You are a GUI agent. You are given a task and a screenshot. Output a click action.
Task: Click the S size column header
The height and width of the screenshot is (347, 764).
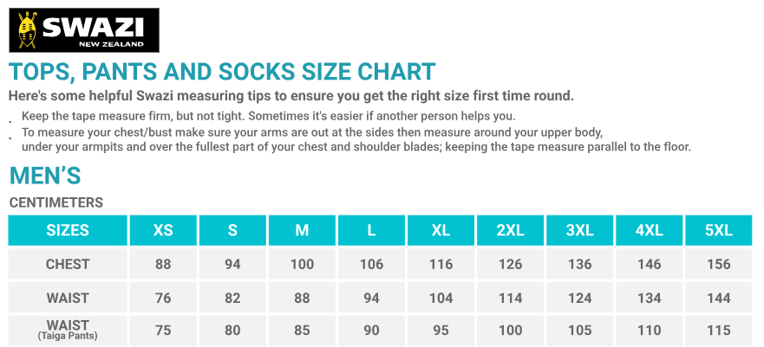(x=232, y=230)
